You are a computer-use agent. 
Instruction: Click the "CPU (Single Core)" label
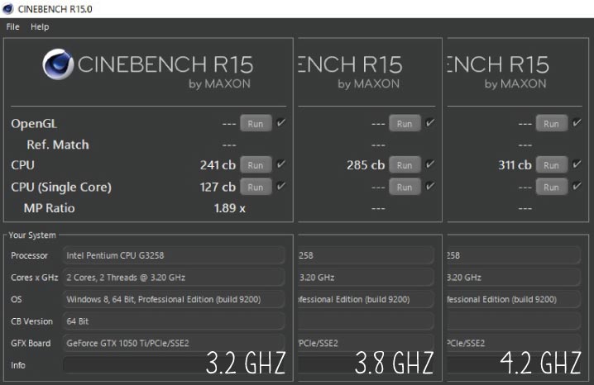click(x=61, y=188)
